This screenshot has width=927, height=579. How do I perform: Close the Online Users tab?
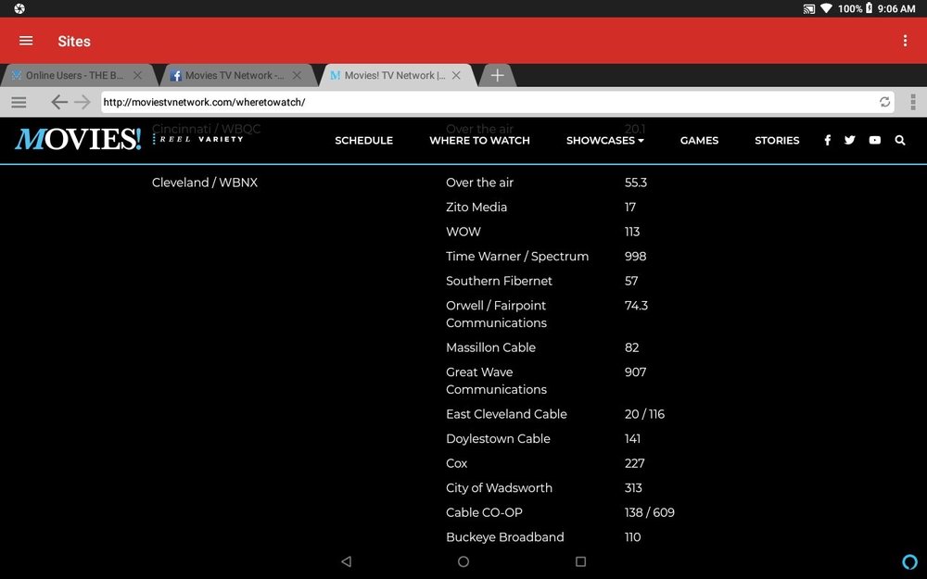point(137,75)
